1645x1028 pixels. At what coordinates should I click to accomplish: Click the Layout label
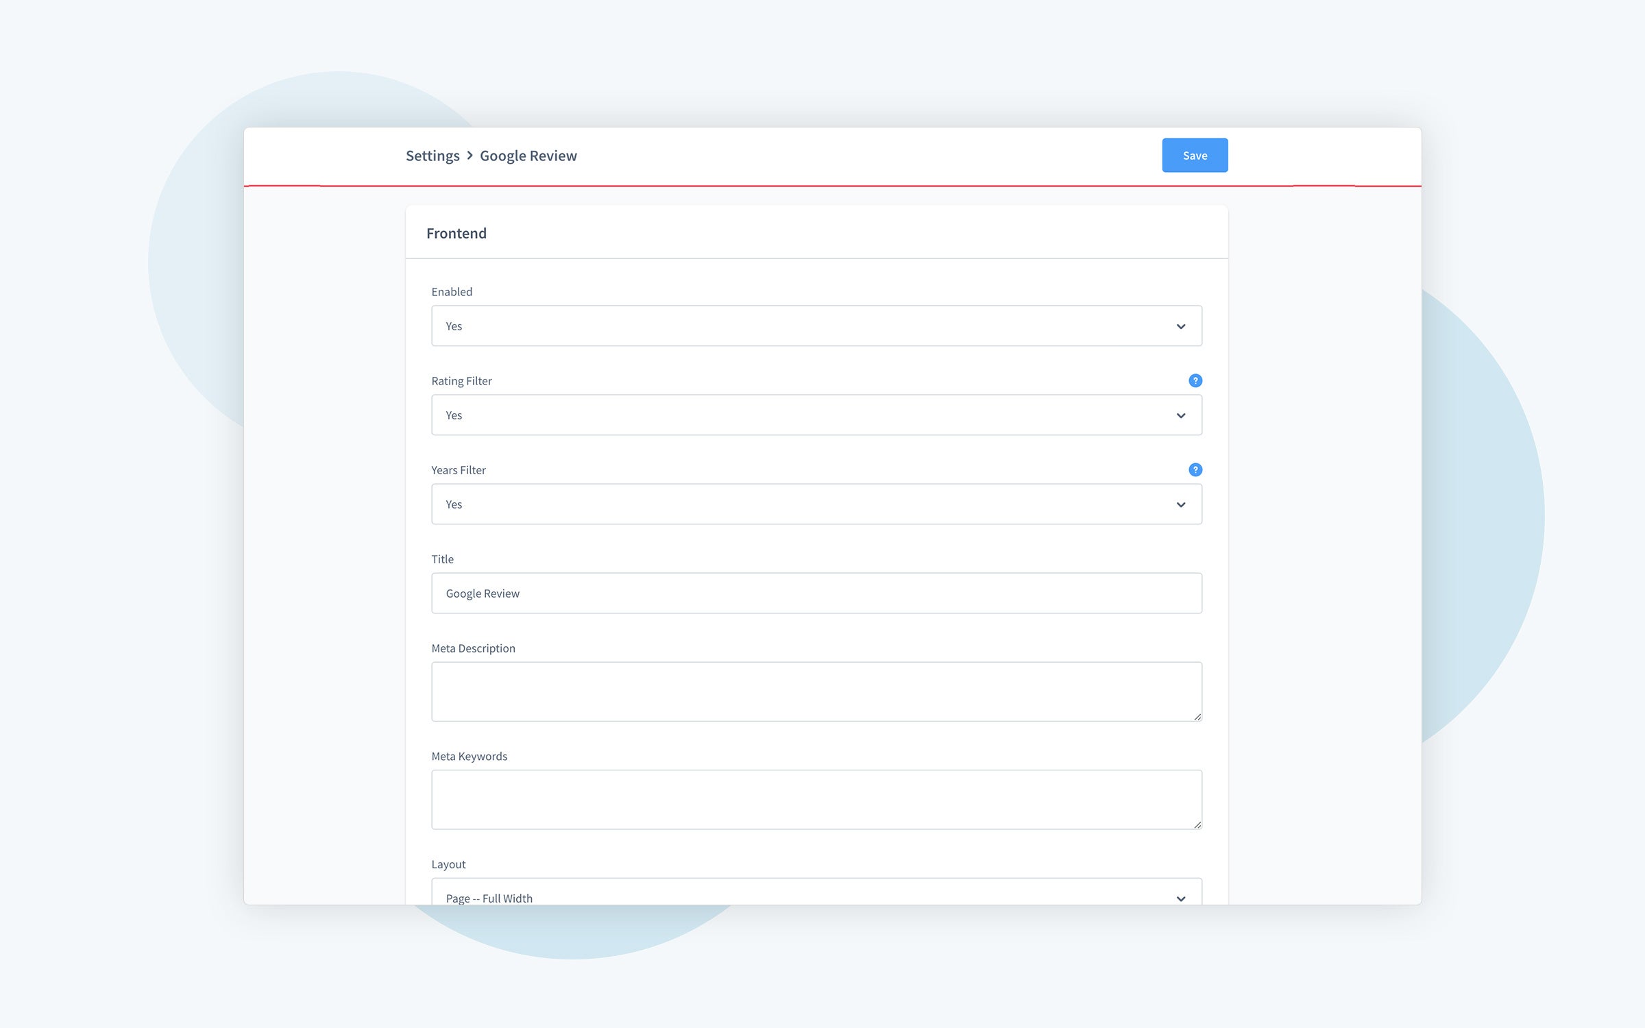[x=448, y=865]
